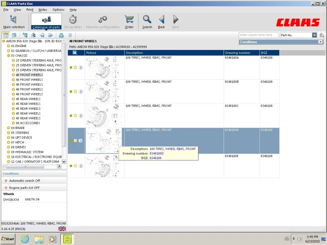Collapse the 03 CHASSIS tree node
327x245 pixels.
click(9, 56)
